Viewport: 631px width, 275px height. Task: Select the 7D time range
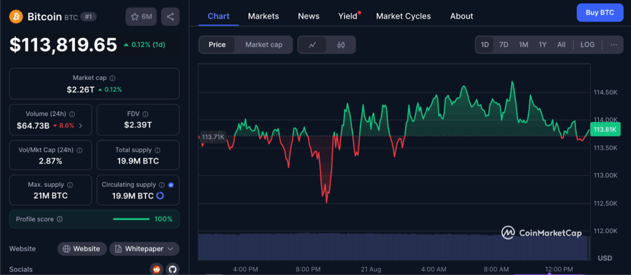click(x=503, y=45)
